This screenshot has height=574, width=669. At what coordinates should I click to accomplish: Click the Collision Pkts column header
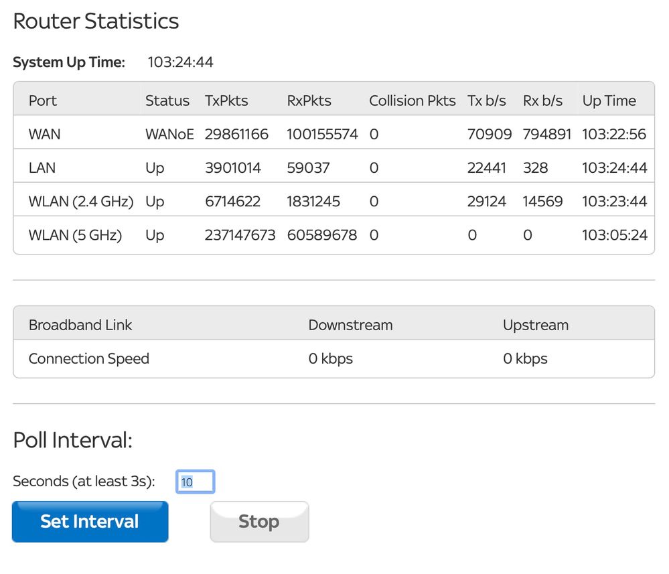pyautogui.click(x=412, y=100)
